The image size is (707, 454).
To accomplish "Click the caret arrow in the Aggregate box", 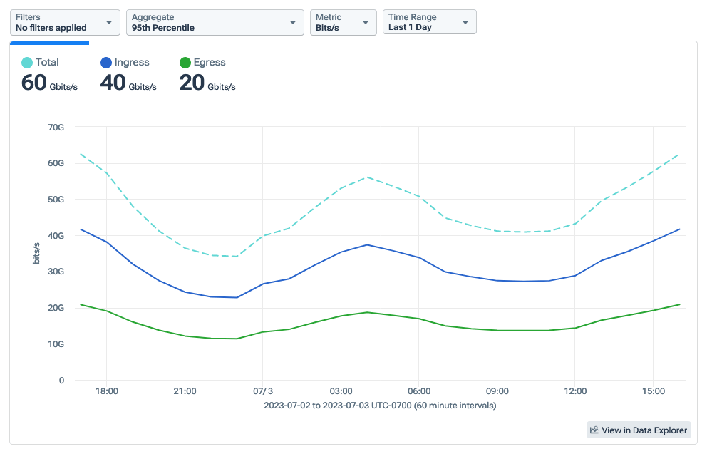I will (x=293, y=23).
